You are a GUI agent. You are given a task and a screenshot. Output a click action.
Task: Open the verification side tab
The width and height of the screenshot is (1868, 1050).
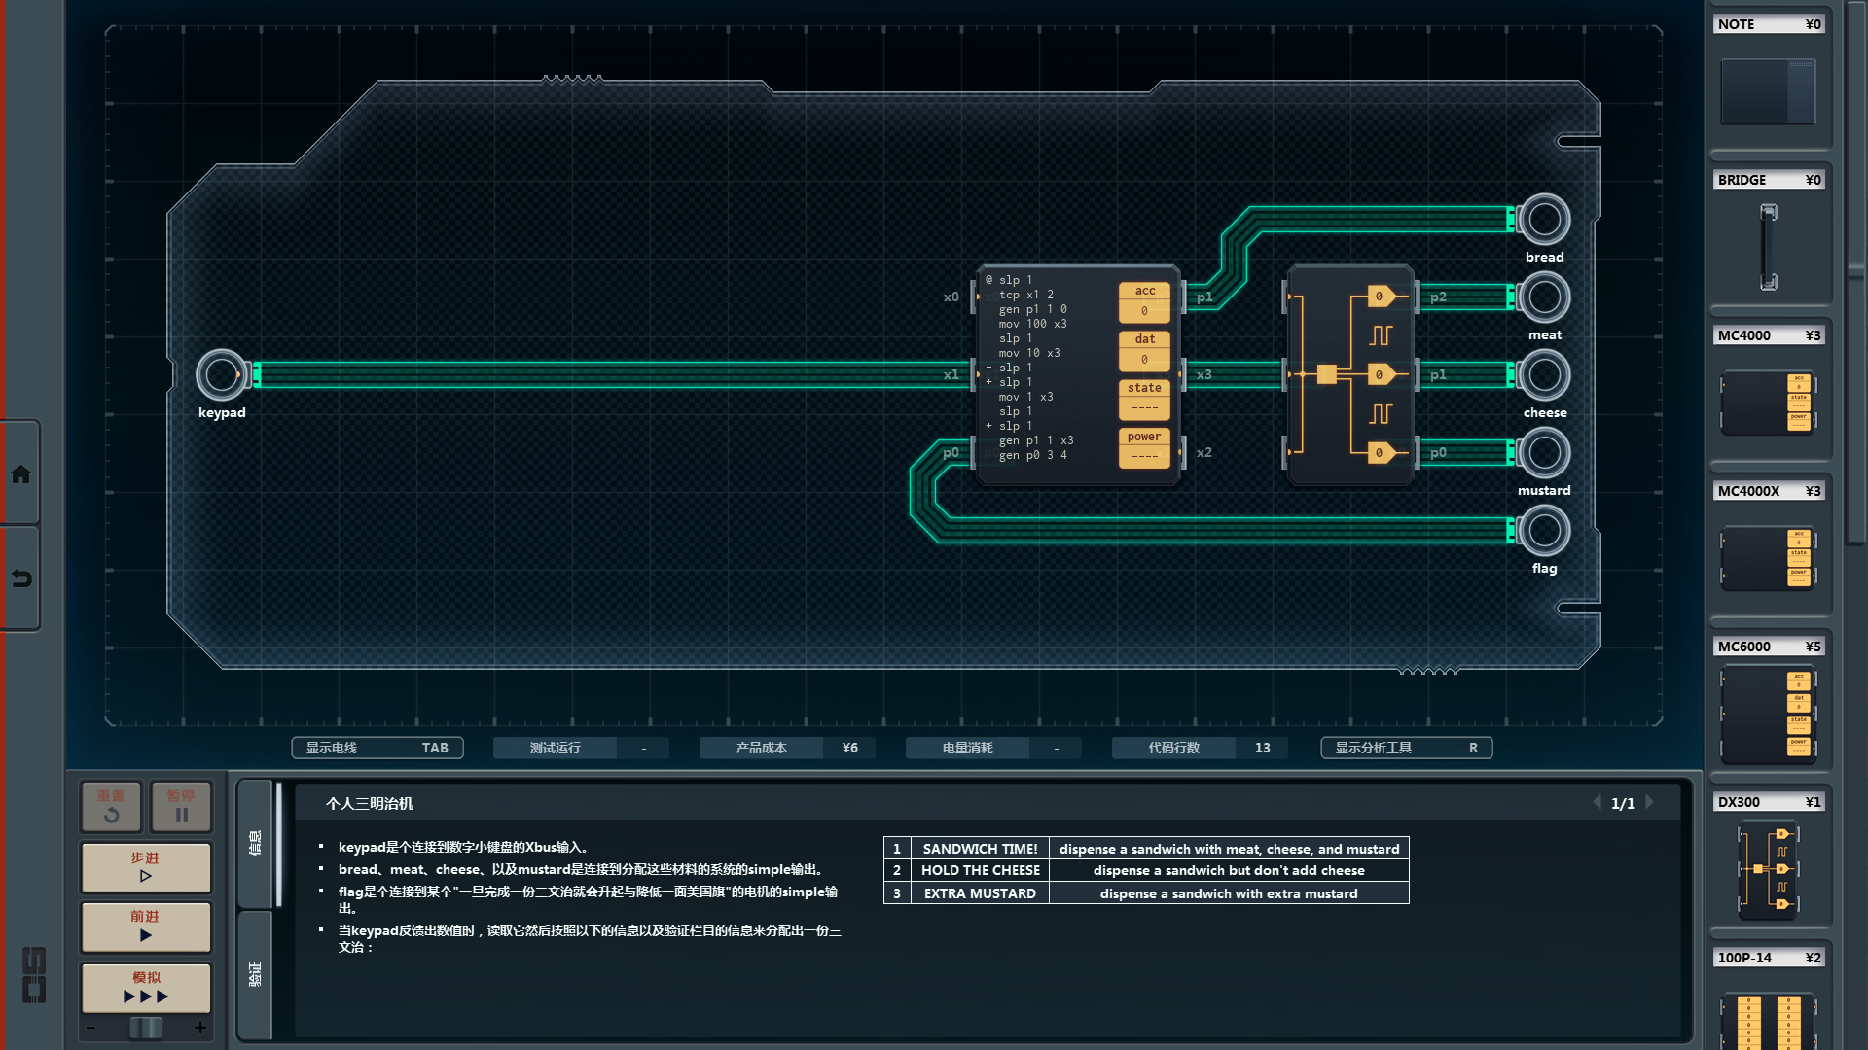click(255, 973)
